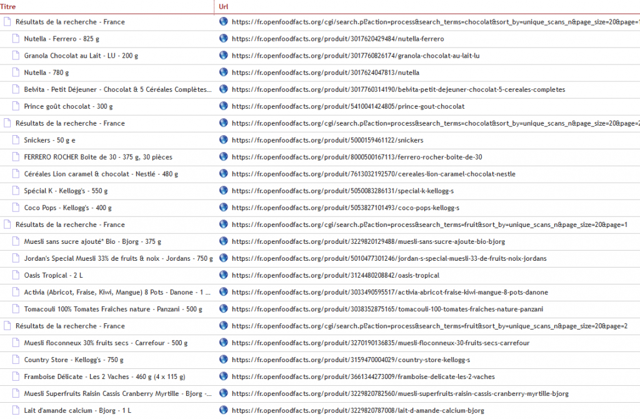Click the page icon beside Coco Pops - Kellogg's

click(x=16, y=208)
